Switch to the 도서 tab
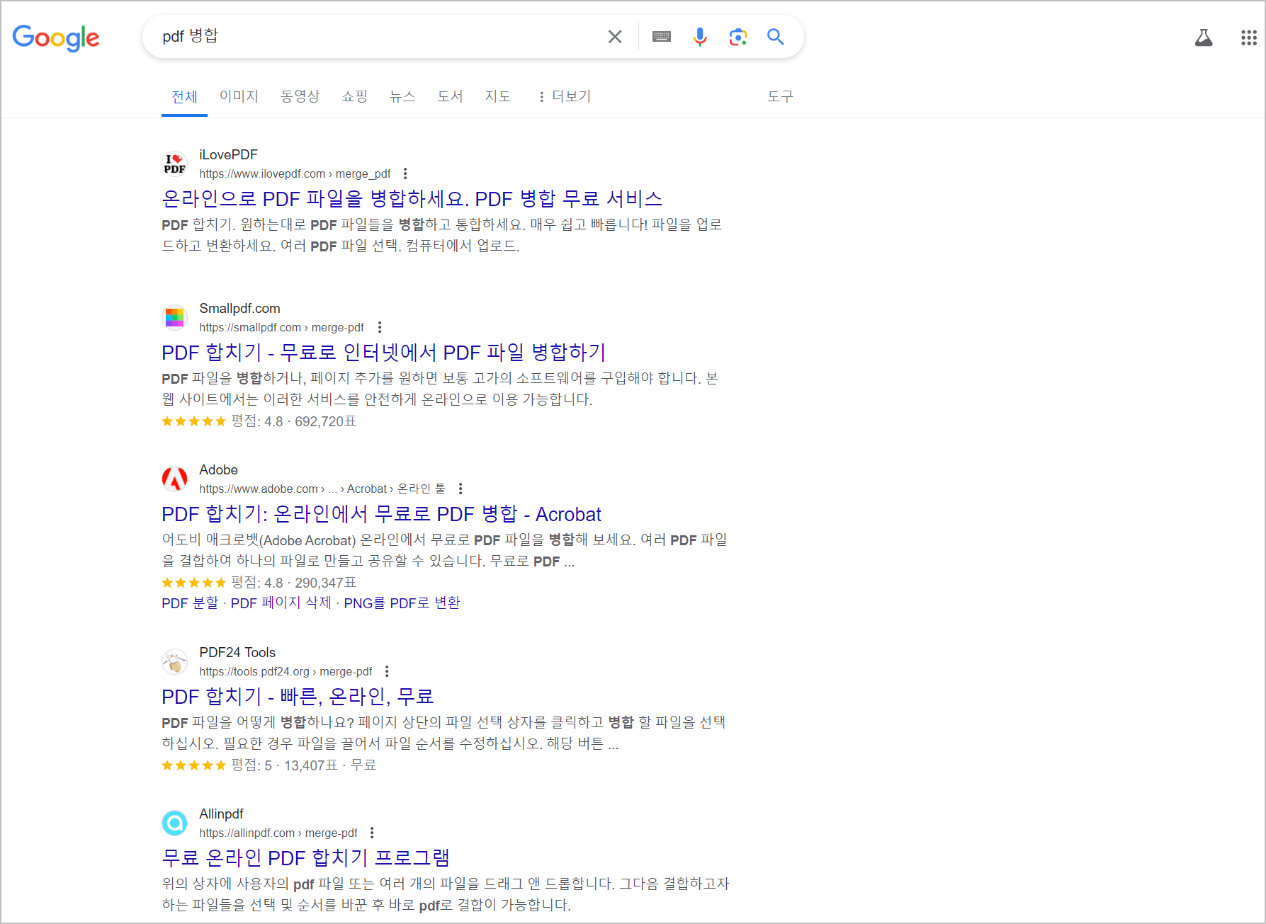1266x924 pixels. point(450,96)
